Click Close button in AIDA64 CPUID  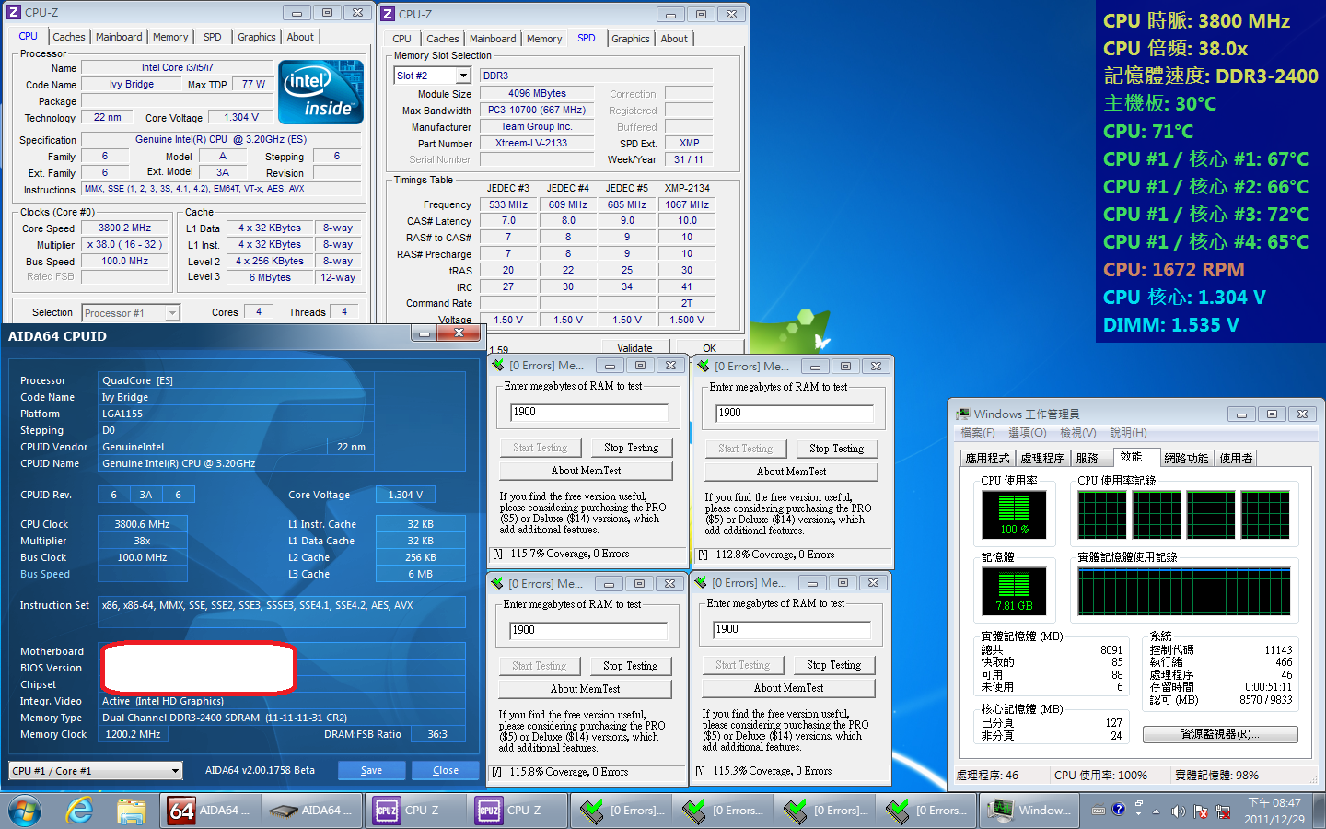tap(446, 770)
